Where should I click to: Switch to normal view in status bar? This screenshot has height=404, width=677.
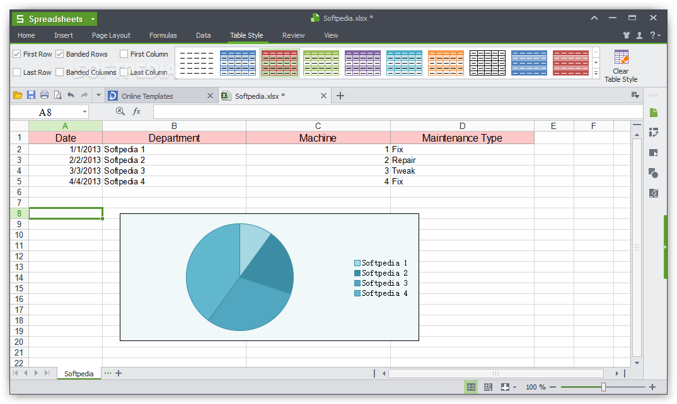(x=471, y=387)
